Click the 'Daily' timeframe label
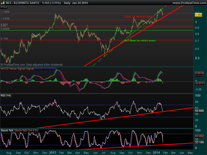 pos(67,3)
